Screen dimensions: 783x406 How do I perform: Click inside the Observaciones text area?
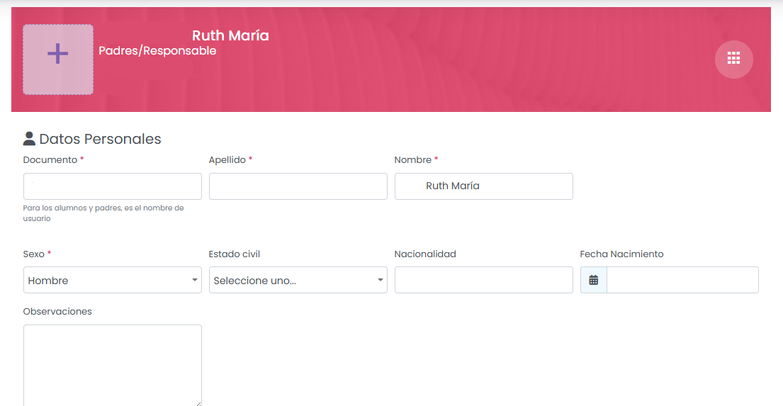pyautogui.click(x=113, y=366)
